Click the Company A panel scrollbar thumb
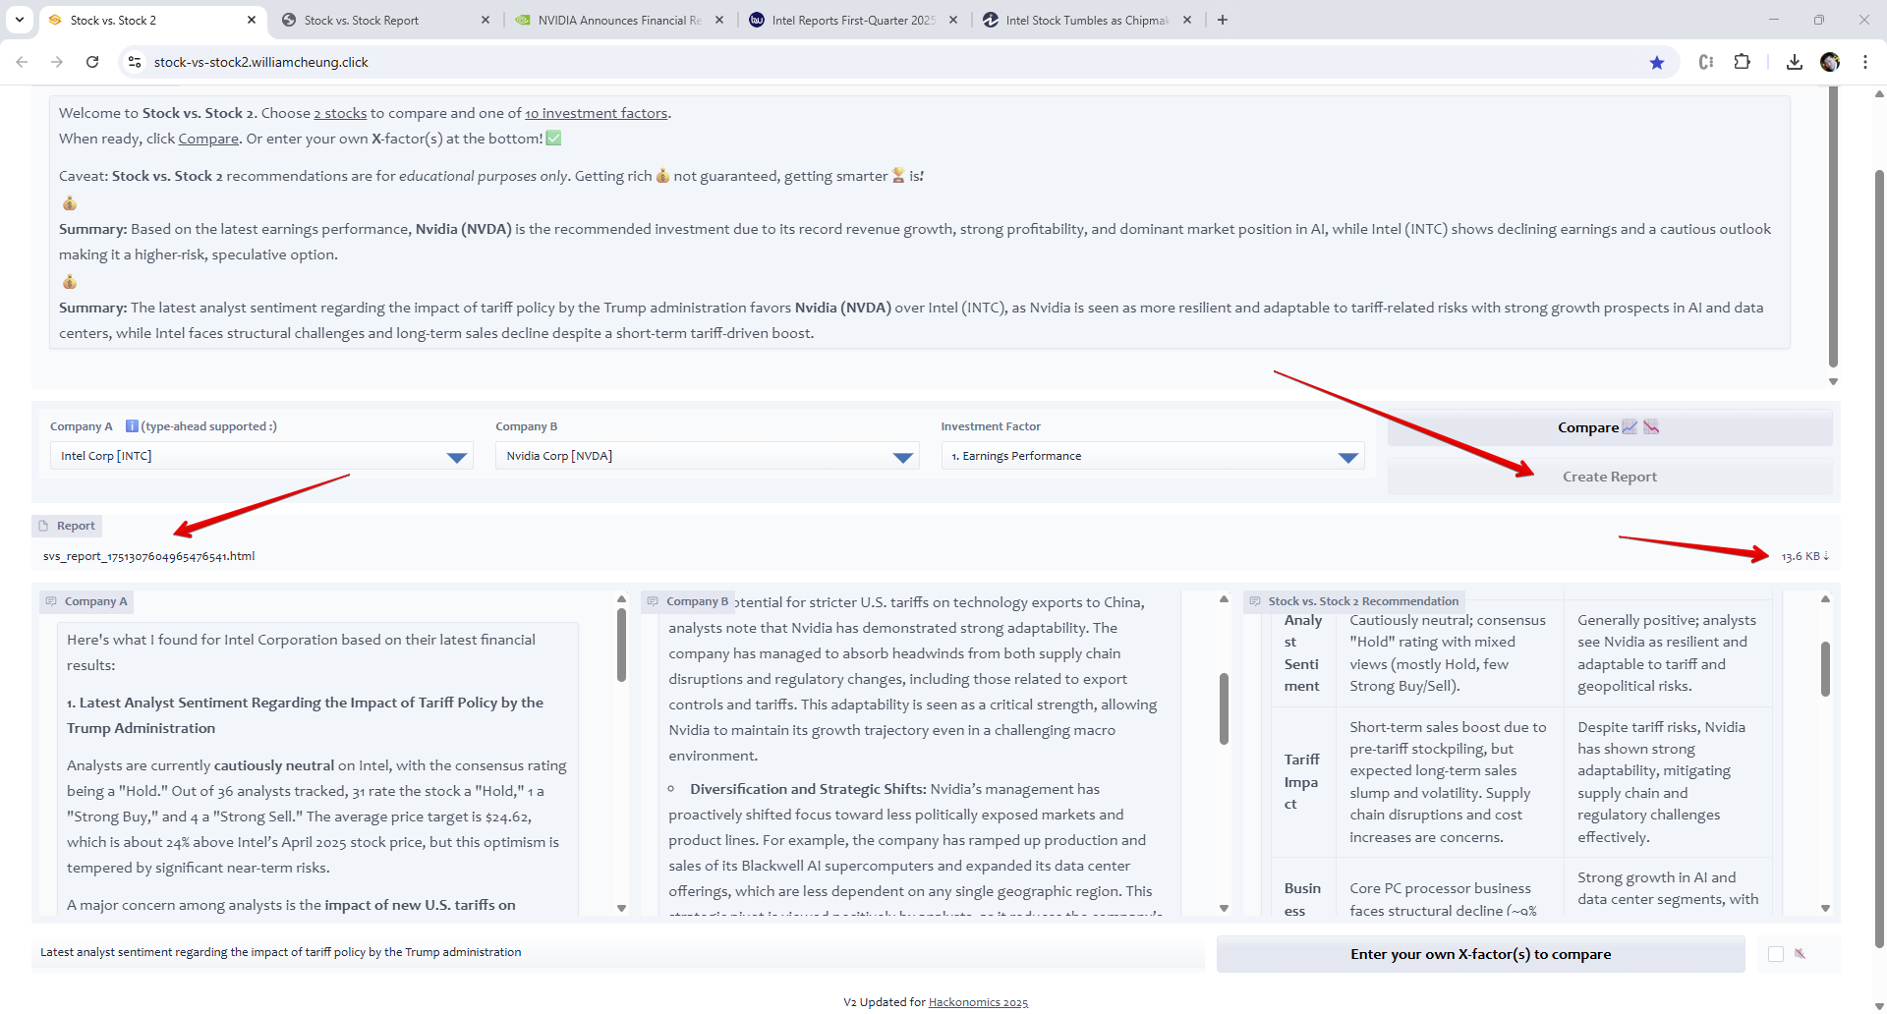 [621, 645]
